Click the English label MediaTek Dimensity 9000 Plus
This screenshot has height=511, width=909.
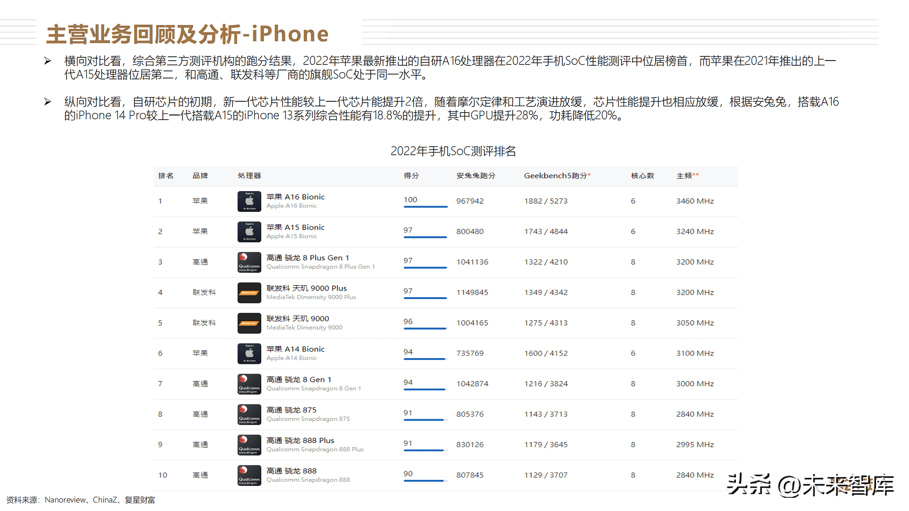(311, 297)
